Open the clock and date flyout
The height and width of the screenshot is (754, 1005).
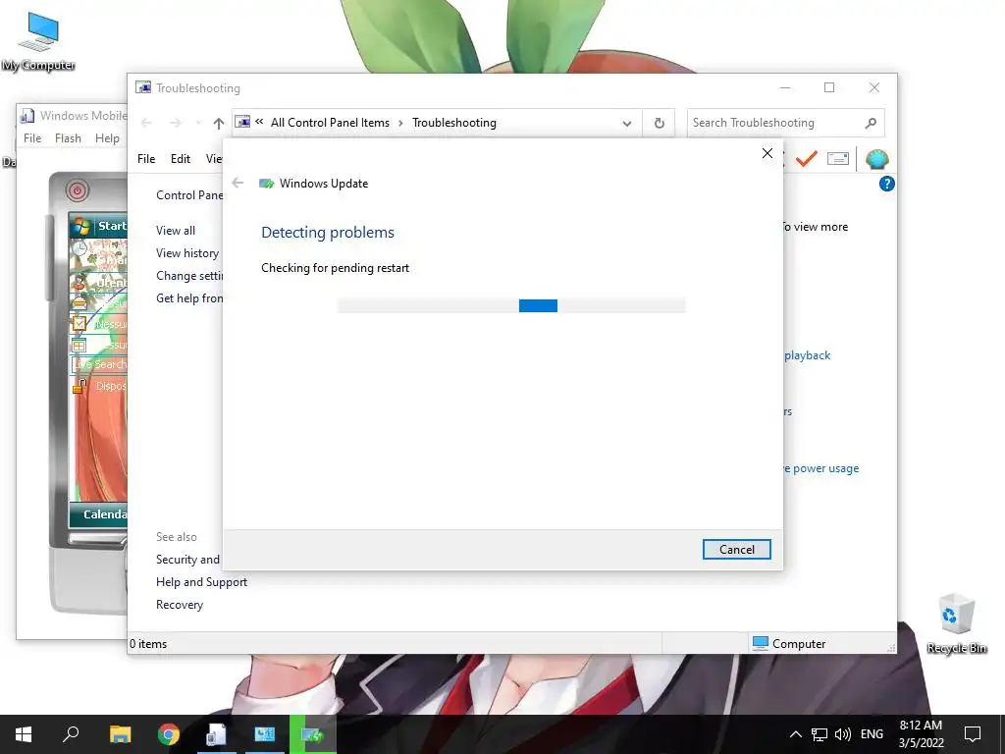coord(921,734)
